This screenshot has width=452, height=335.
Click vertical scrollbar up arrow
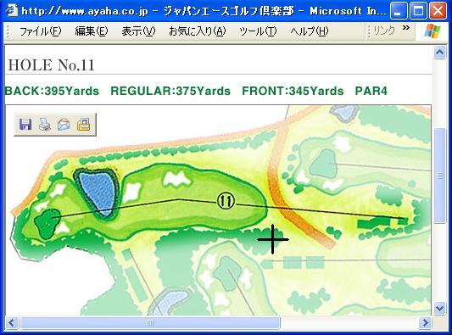439,53
